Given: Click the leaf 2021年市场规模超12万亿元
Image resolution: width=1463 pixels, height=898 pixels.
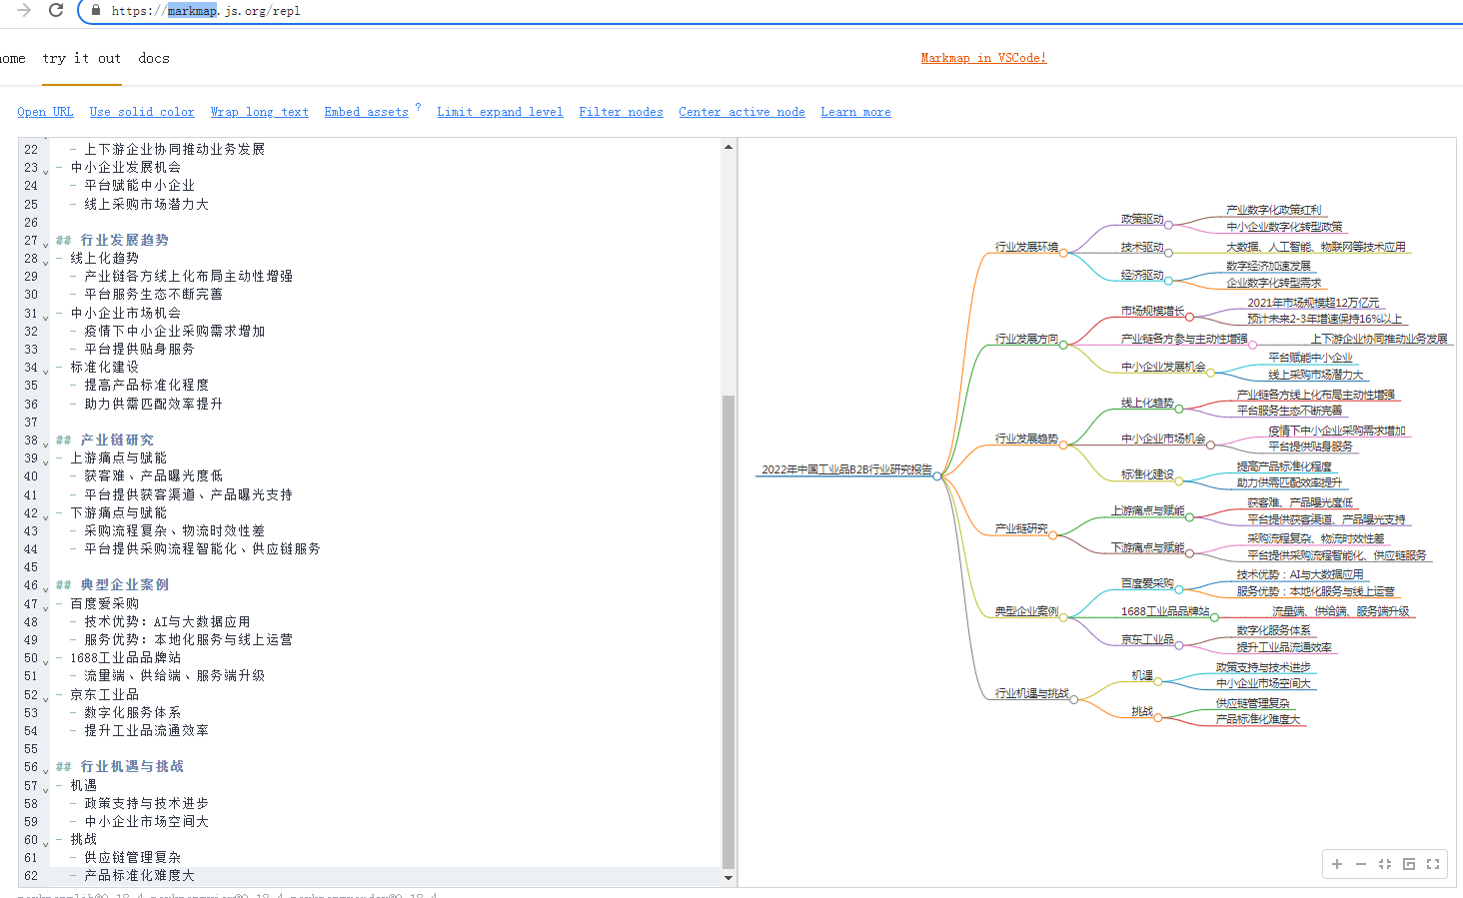Looking at the screenshot, I should tap(1313, 303).
